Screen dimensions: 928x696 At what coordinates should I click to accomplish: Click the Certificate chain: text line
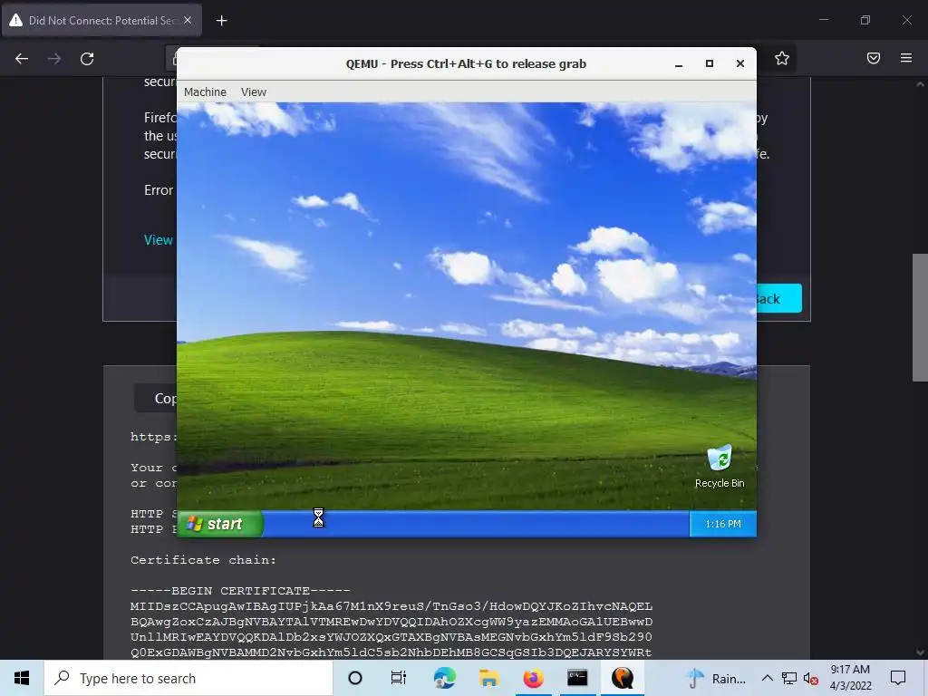[x=203, y=560]
